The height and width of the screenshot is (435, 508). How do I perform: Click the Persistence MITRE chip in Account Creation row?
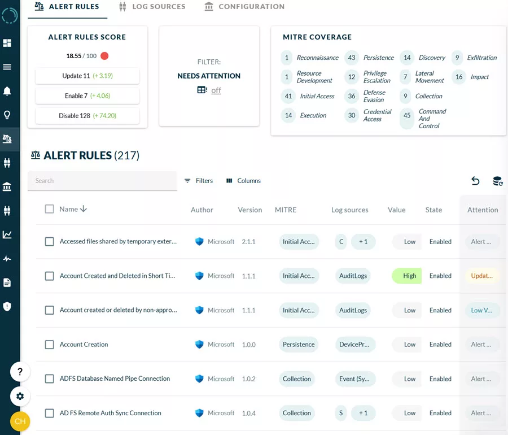click(299, 344)
